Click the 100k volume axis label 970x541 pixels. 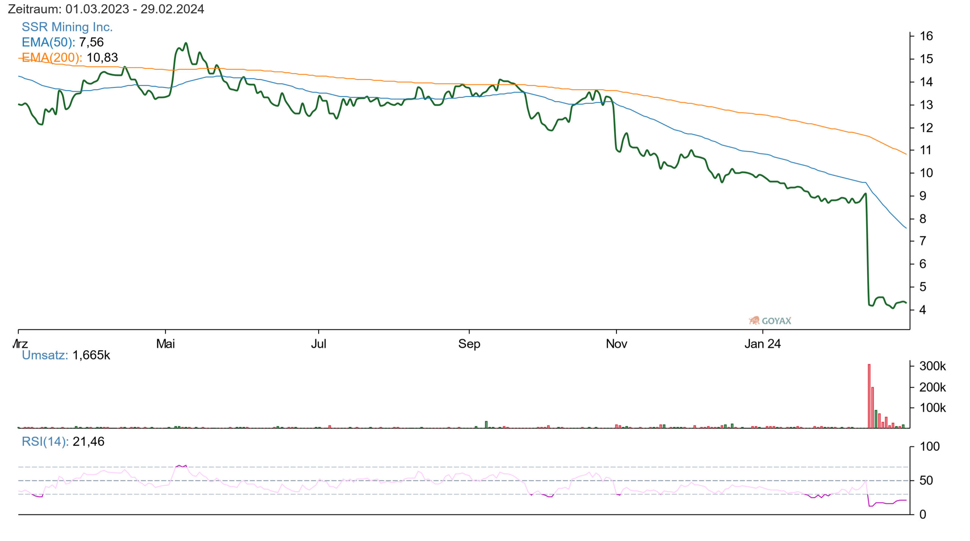(x=933, y=408)
